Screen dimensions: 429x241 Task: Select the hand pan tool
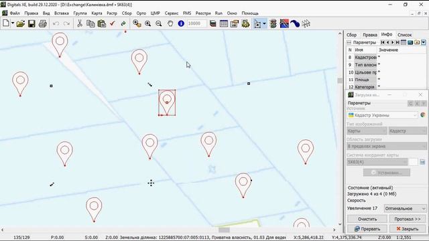tap(170, 24)
